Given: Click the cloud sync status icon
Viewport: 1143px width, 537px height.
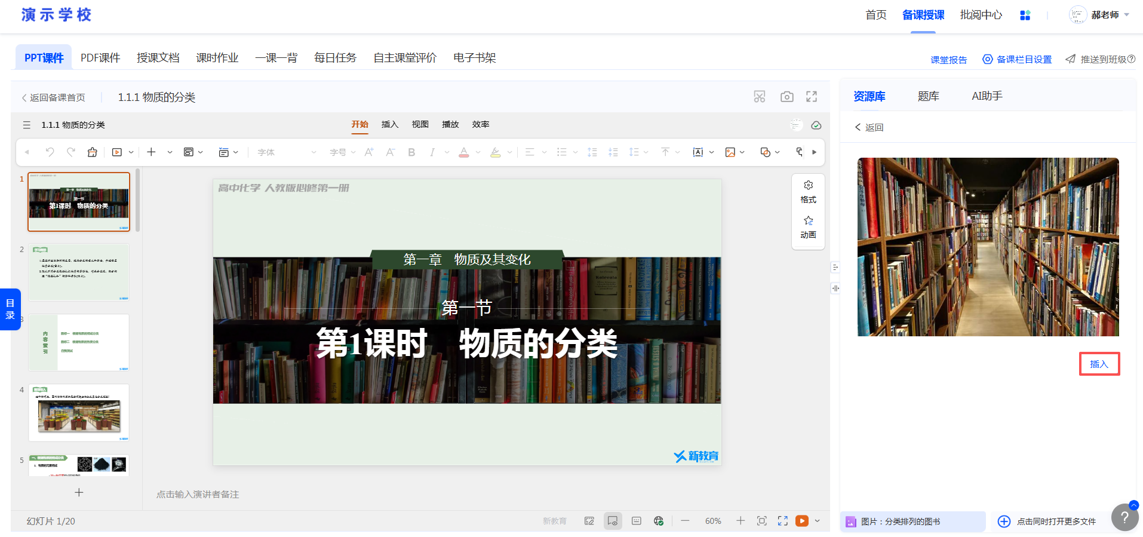Looking at the screenshot, I should point(816,125).
